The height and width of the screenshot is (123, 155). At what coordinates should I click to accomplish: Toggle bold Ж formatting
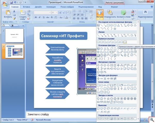[x=36, y=17]
